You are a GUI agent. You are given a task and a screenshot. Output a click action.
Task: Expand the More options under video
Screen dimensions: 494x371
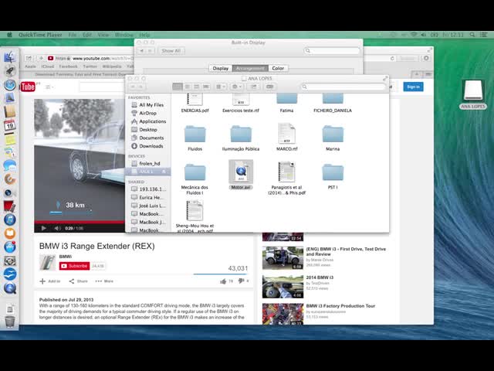[105, 281]
